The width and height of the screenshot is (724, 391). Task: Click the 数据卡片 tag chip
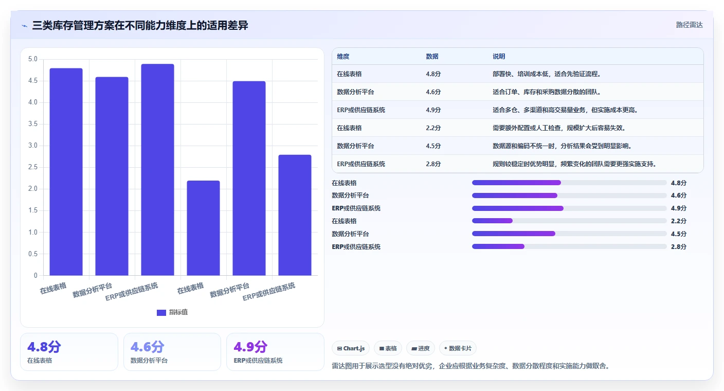(458, 348)
